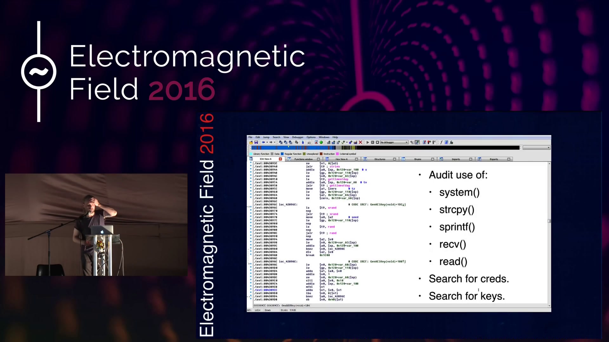
Task: Open the back arrow history dropdown
Action: pos(267,142)
